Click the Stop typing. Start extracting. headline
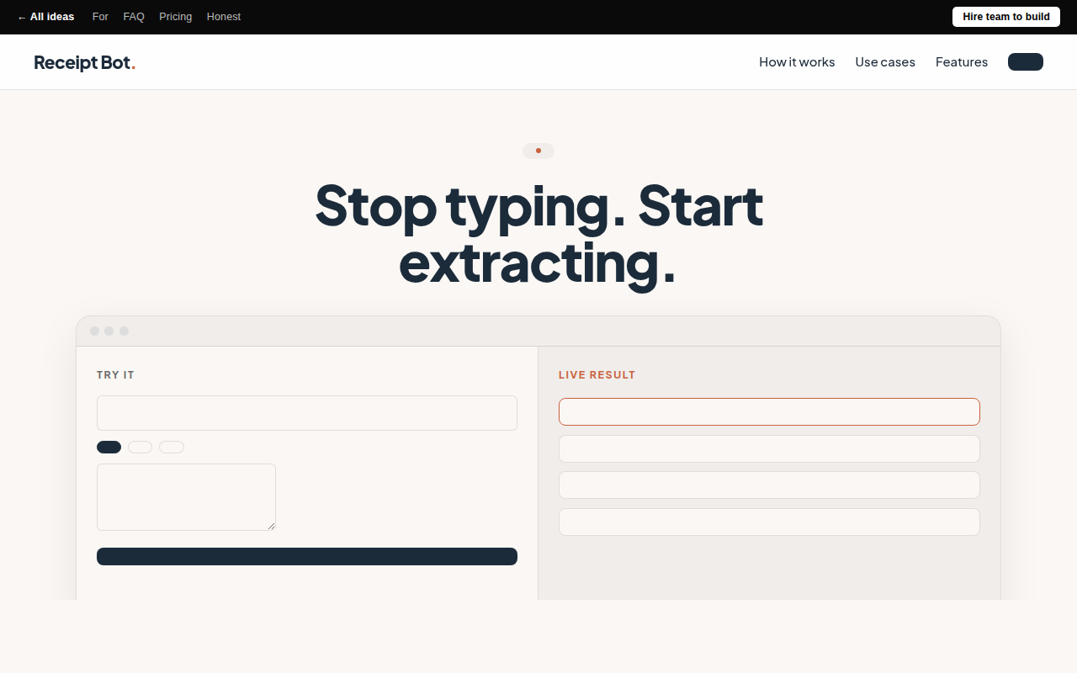 point(538,234)
